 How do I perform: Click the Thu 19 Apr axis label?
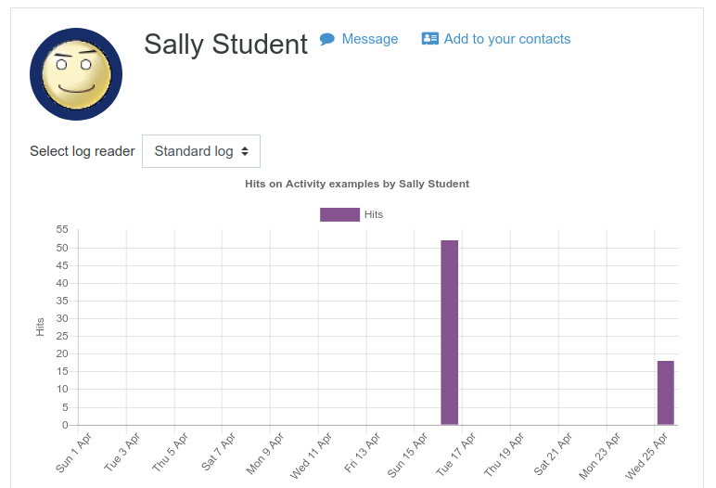coord(504,455)
